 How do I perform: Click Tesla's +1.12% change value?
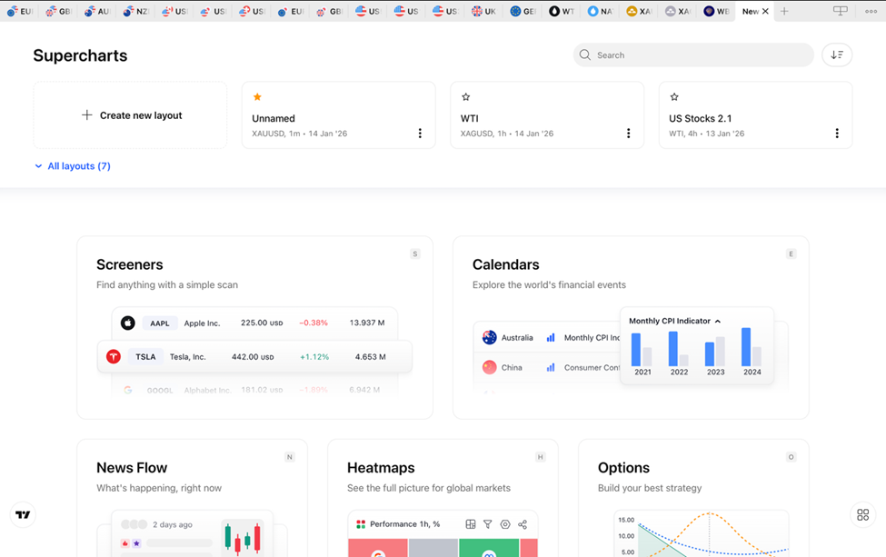coord(314,357)
